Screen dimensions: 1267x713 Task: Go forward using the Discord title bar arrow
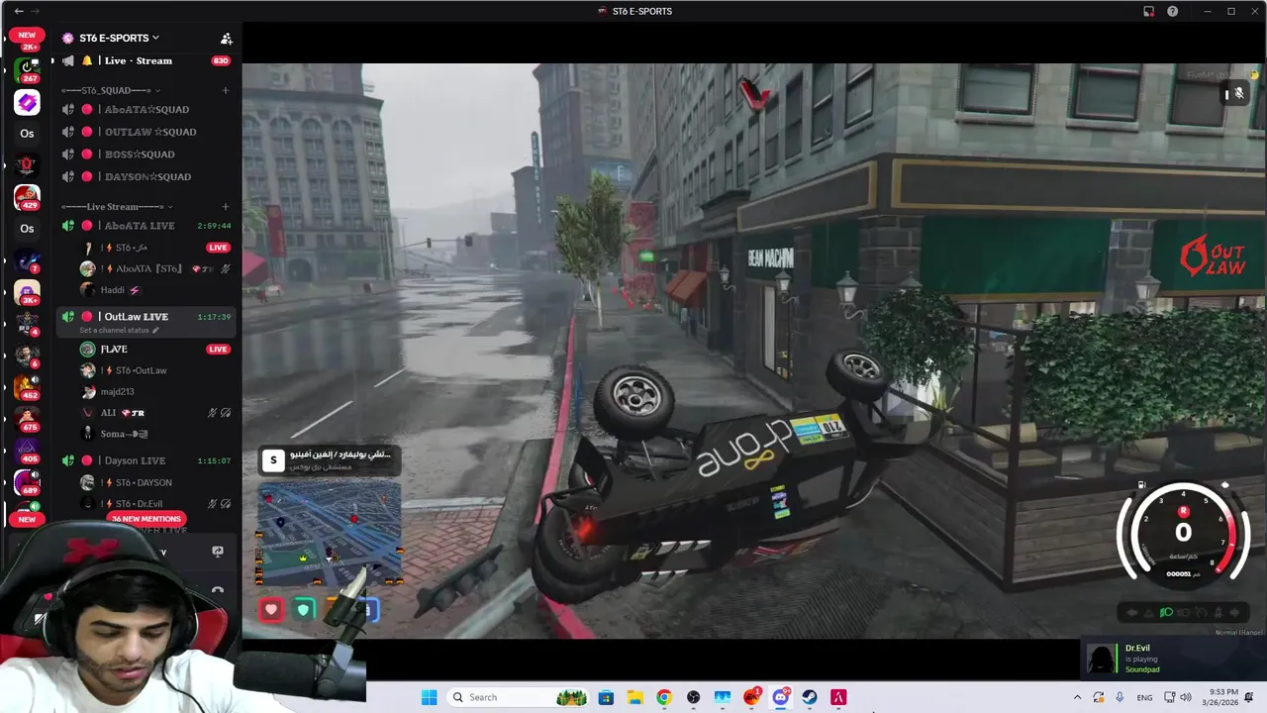pyautogui.click(x=37, y=11)
